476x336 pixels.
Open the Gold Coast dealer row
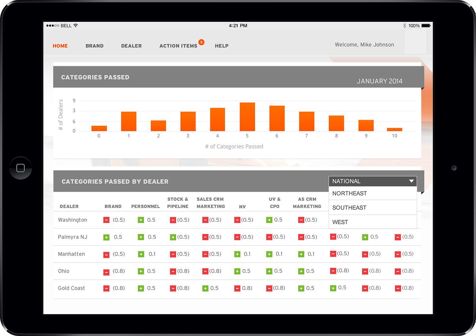tap(71, 288)
